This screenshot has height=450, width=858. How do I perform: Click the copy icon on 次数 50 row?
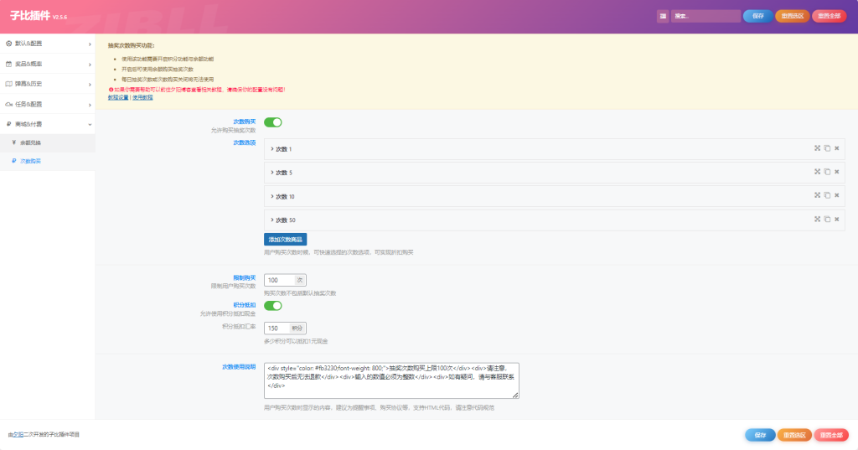[826, 220]
